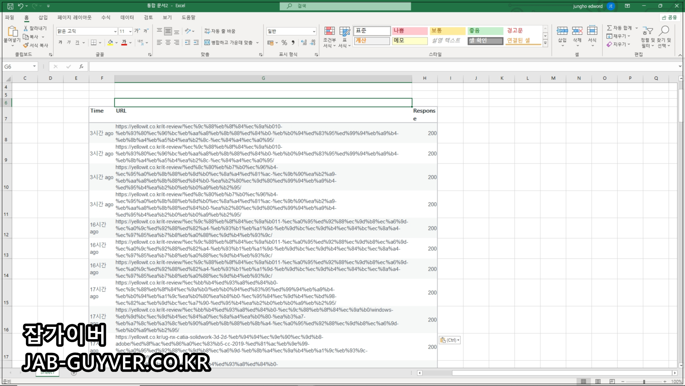Switch to the Data (데이터) tab

127,18
